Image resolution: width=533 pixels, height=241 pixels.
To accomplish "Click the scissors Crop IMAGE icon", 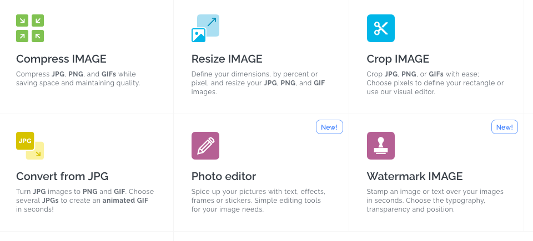I will pos(380,28).
